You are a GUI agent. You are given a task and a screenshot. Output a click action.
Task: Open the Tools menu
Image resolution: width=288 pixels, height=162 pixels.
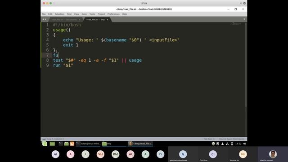(92, 14)
